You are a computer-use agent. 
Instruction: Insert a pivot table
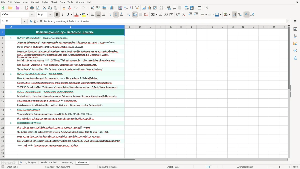[155, 8]
